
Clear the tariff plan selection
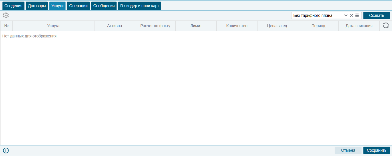tap(351, 15)
